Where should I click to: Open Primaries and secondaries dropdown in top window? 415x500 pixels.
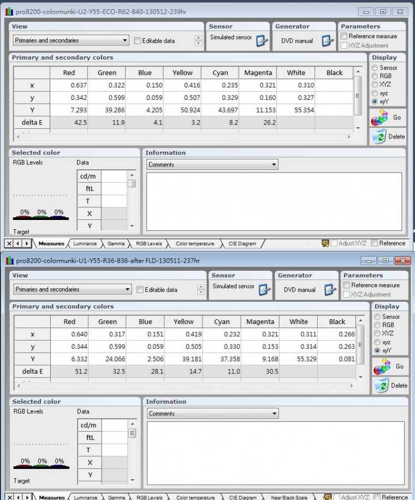71,40
